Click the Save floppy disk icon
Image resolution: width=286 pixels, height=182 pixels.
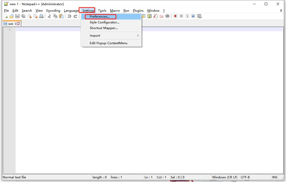pos(17,16)
